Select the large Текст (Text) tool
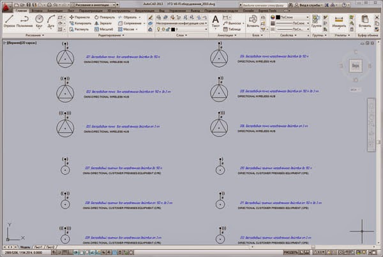Screen dimensions: 383x257 215,21
